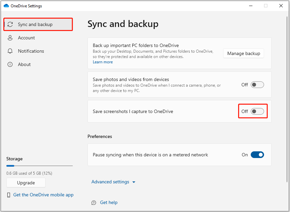Viewport: 290px width, 212px height.
Task: Click the Notifications bell icon
Action: [10, 51]
